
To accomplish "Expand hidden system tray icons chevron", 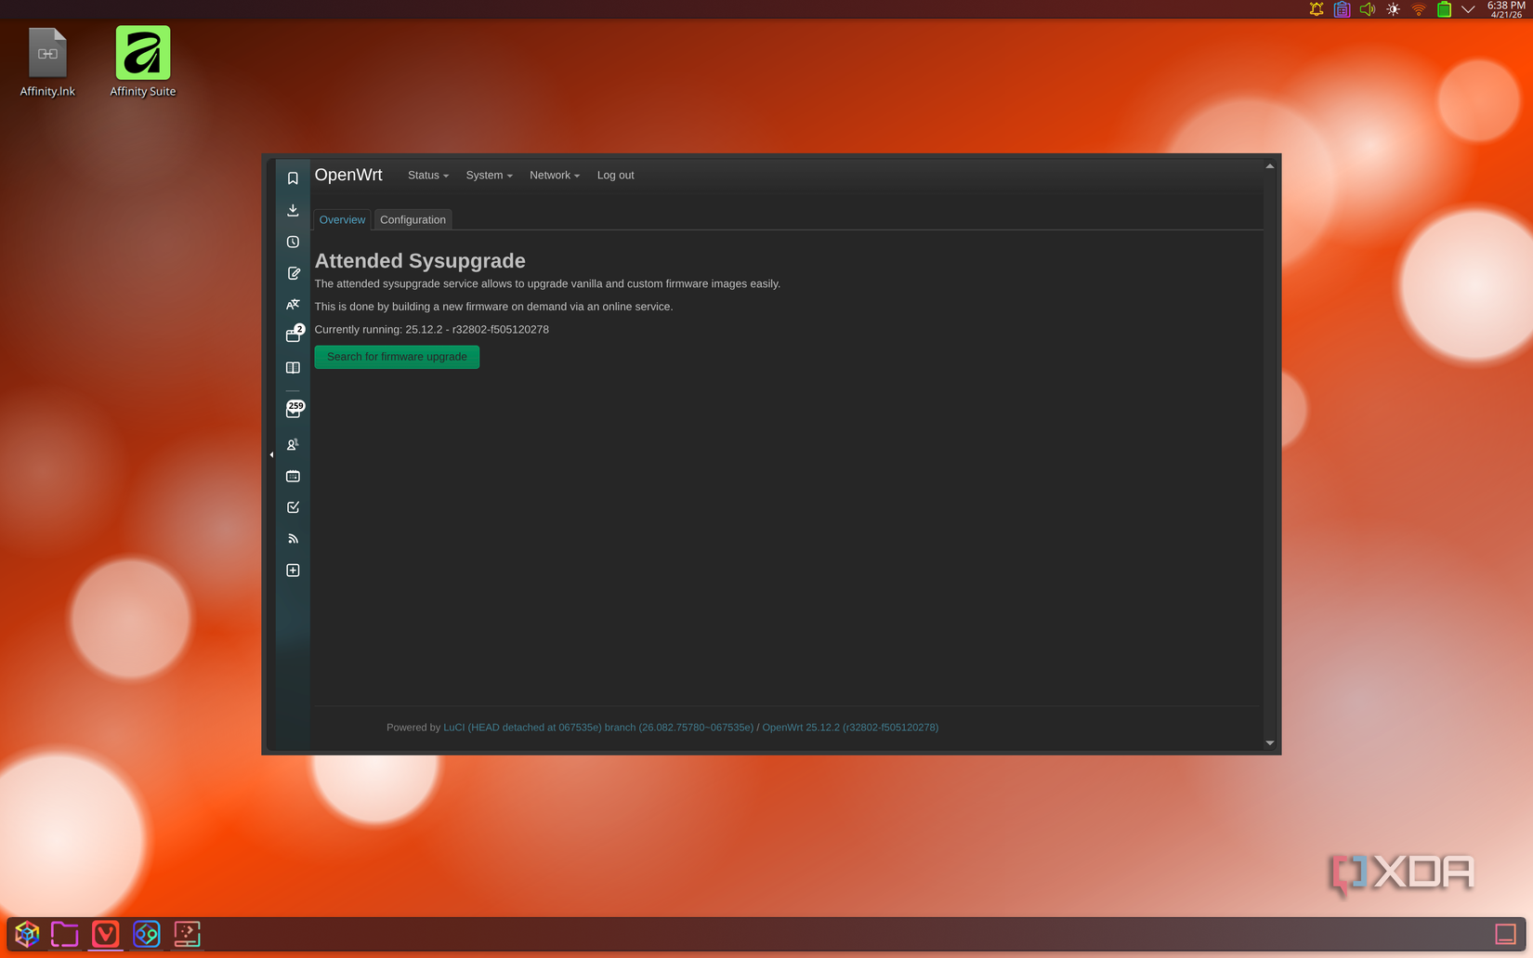I will 1468,9.
